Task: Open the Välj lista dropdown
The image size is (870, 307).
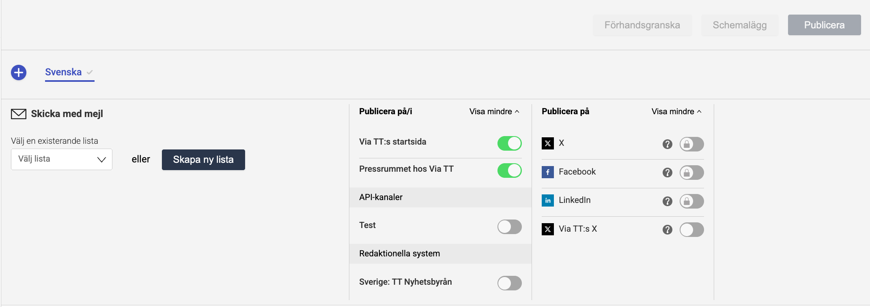Action: coord(62,160)
